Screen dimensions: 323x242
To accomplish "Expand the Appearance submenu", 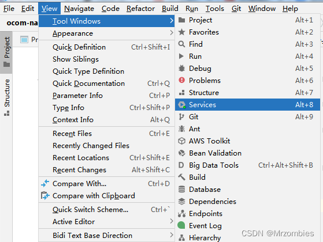I will [106, 33].
